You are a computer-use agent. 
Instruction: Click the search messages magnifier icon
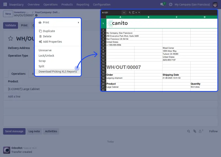(189, 131)
